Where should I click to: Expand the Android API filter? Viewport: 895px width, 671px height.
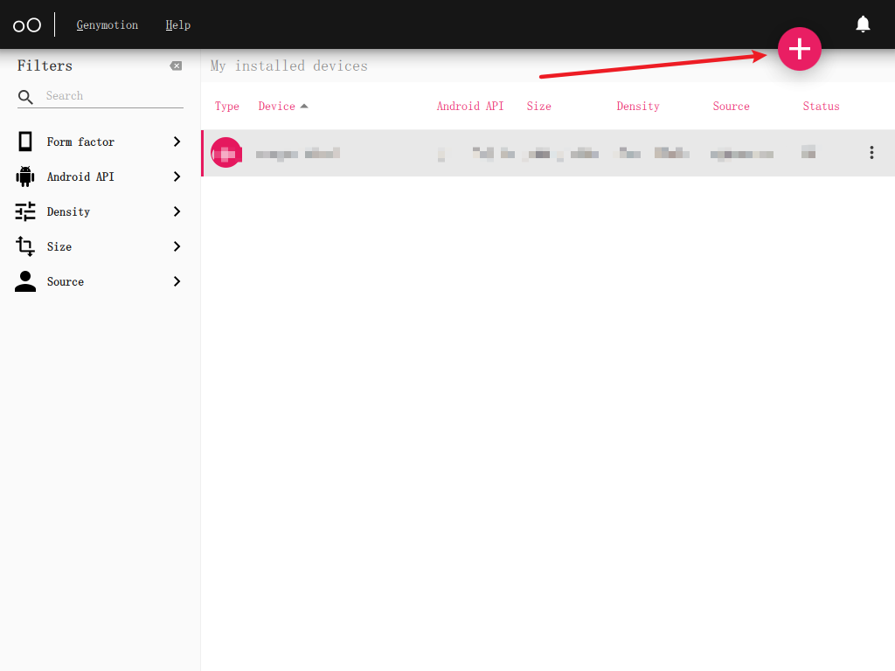click(177, 176)
